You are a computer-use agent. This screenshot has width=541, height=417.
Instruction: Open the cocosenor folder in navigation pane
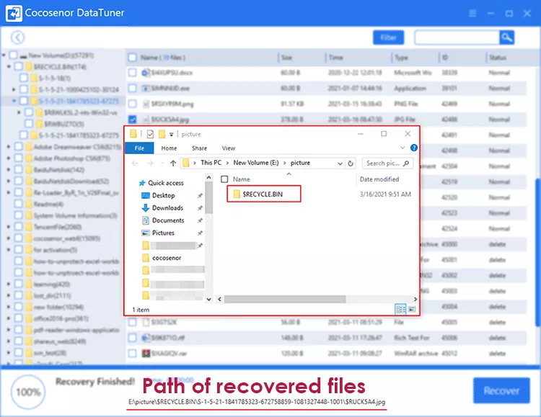162,257
